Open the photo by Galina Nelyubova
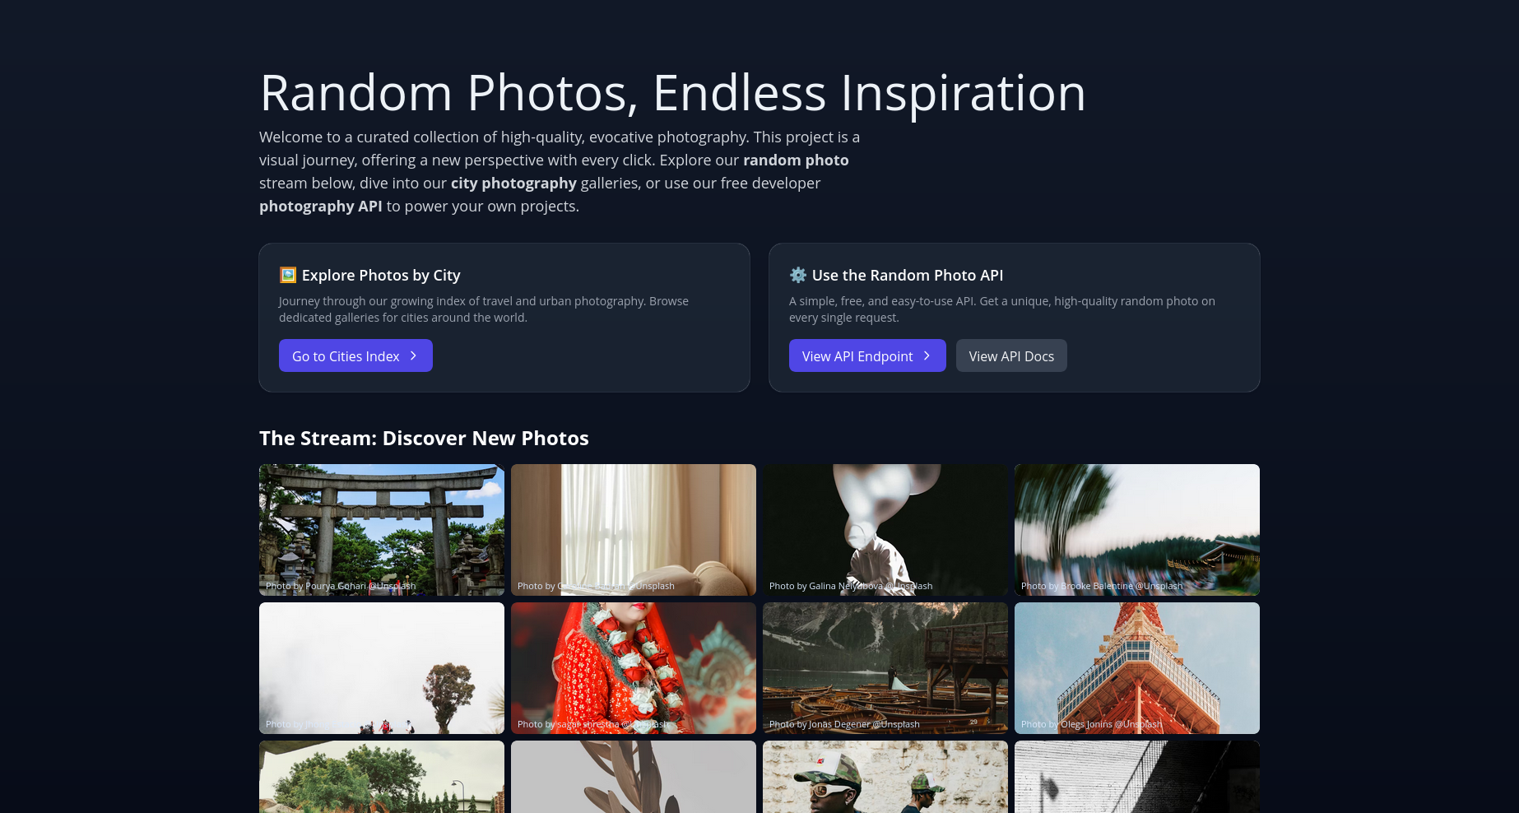 point(885,530)
